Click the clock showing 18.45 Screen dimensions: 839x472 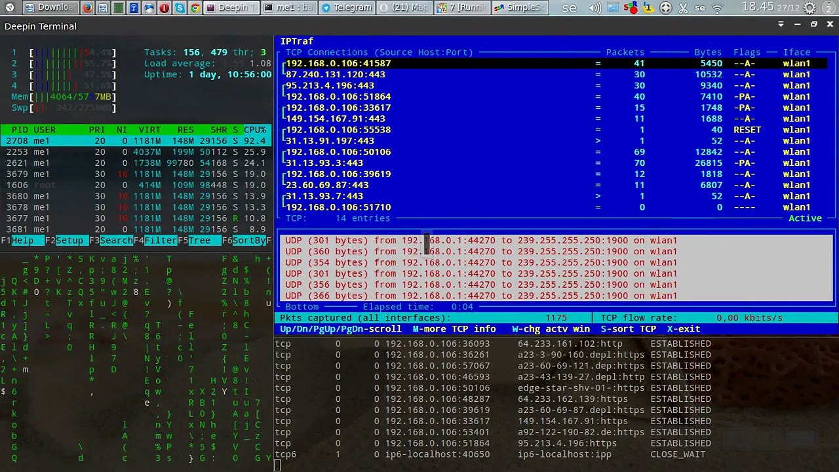[x=758, y=7]
